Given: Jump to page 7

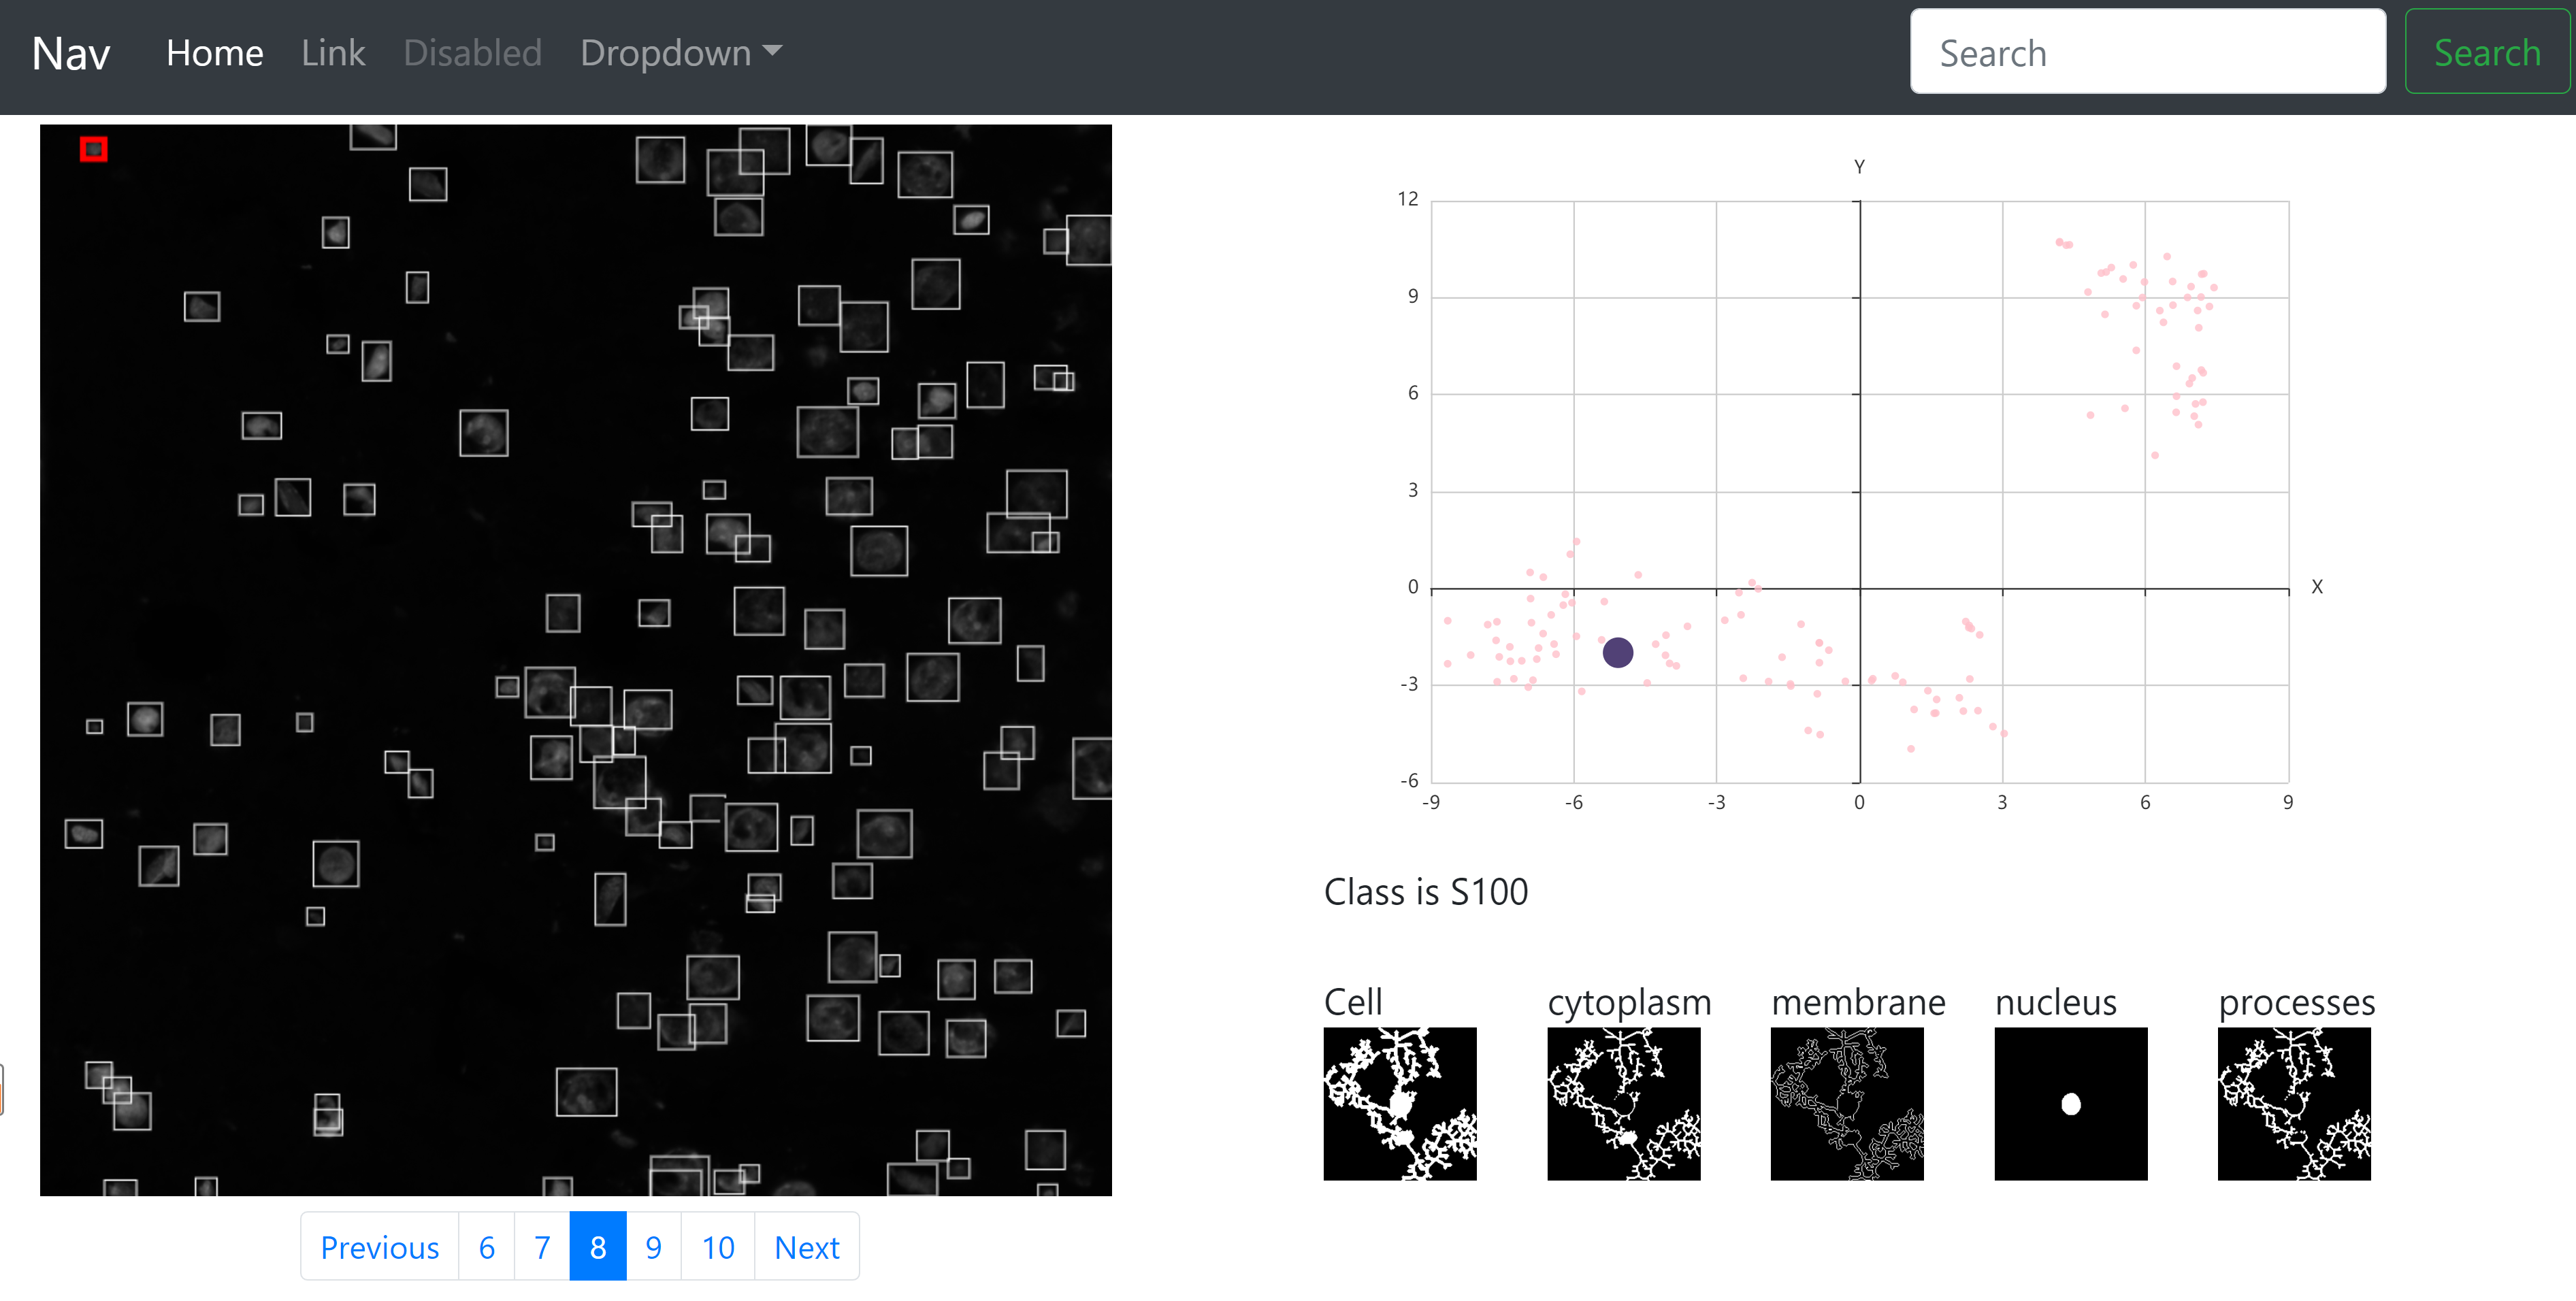Looking at the screenshot, I should click(x=542, y=1246).
